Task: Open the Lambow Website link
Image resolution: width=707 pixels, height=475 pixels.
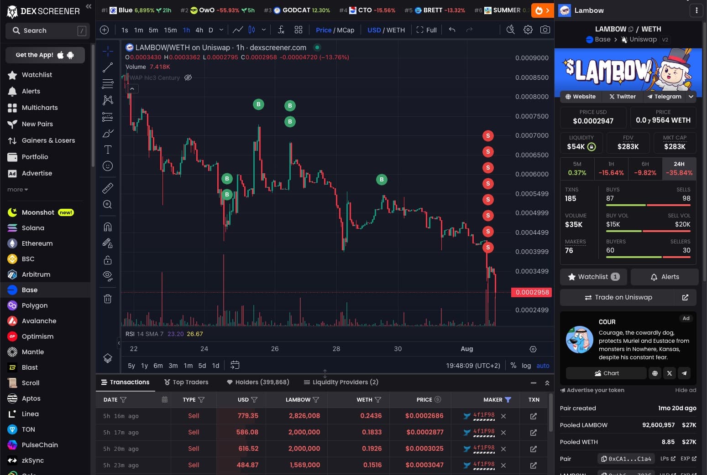Action: click(580, 97)
